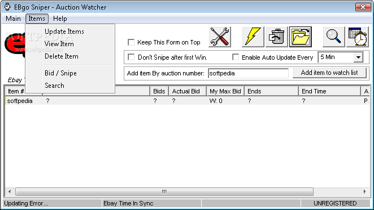Click the yellow lightning bolt snipe icon
Screen dimensions: 374x210
pos(253,37)
